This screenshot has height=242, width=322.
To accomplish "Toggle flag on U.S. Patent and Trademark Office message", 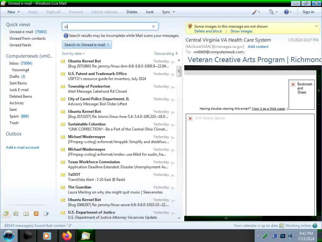I will (x=173, y=75).
